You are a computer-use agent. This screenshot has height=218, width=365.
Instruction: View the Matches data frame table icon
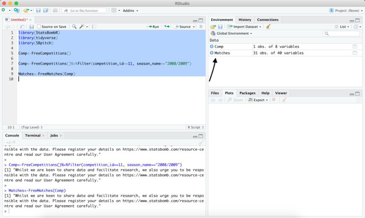coord(355,53)
